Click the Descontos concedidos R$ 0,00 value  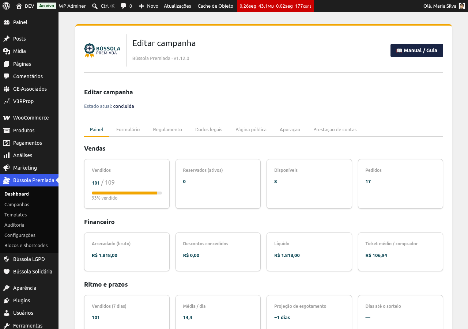click(191, 256)
